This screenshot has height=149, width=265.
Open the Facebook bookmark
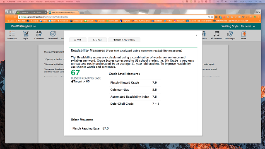point(157,21)
